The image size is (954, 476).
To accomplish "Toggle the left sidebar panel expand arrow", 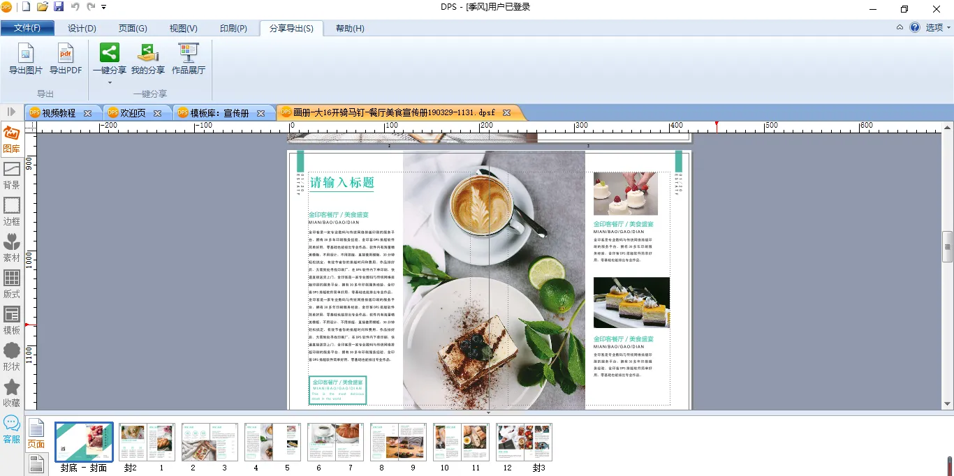I will click(12, 112).
